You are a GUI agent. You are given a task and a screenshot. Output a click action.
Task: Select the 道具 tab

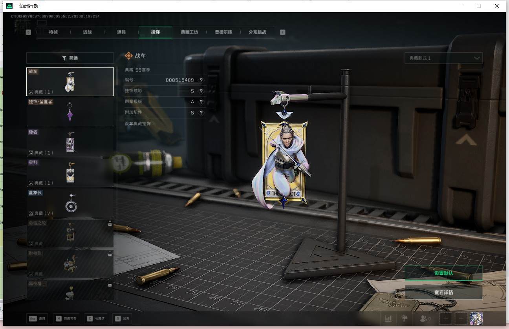click(121, 32)
